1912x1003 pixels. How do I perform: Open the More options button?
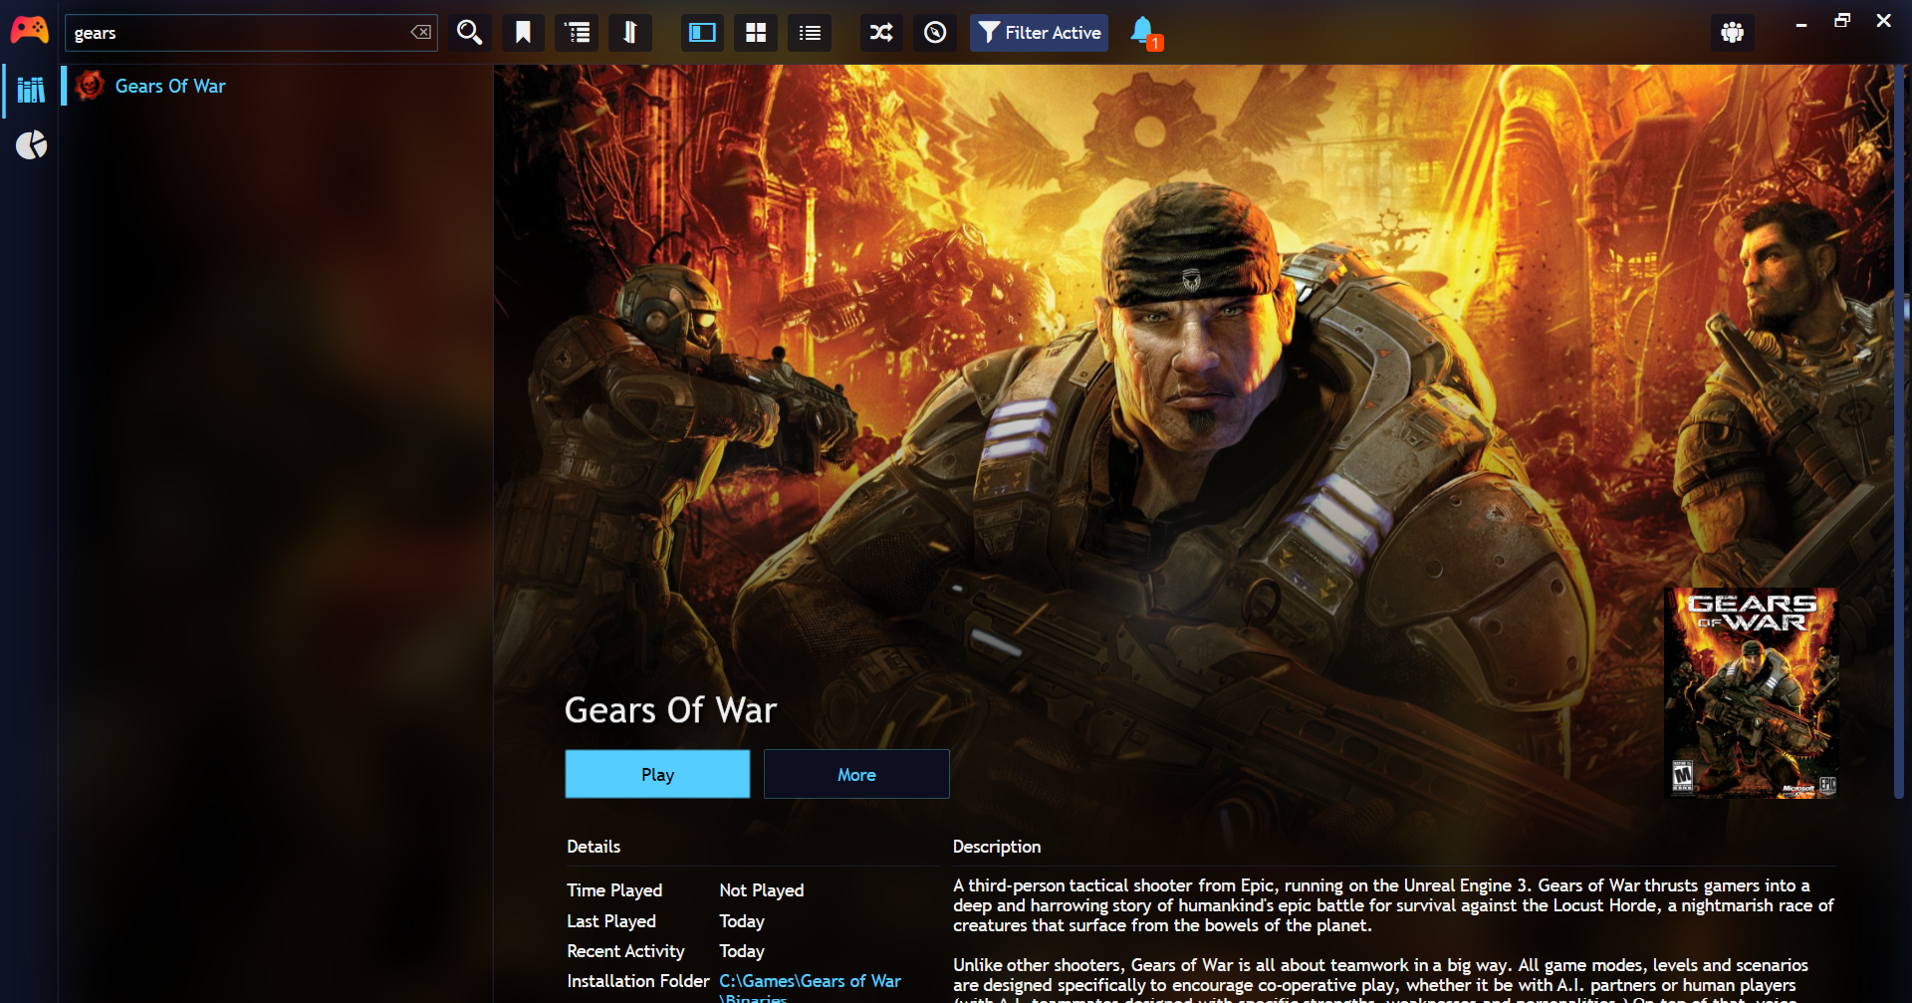pyautogui.click(x=856, y=774)
